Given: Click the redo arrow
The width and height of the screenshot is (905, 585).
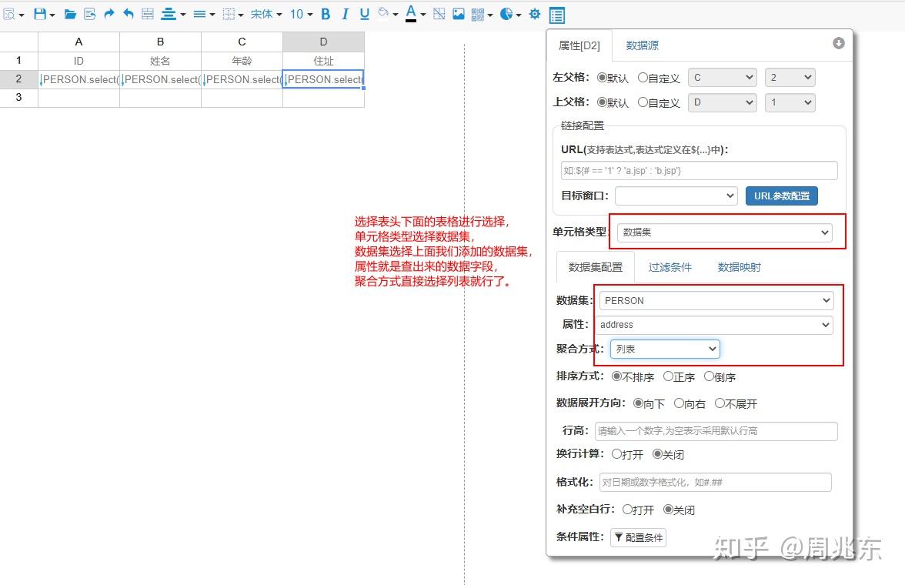Looking at the screenshot, I should [109, 14].
